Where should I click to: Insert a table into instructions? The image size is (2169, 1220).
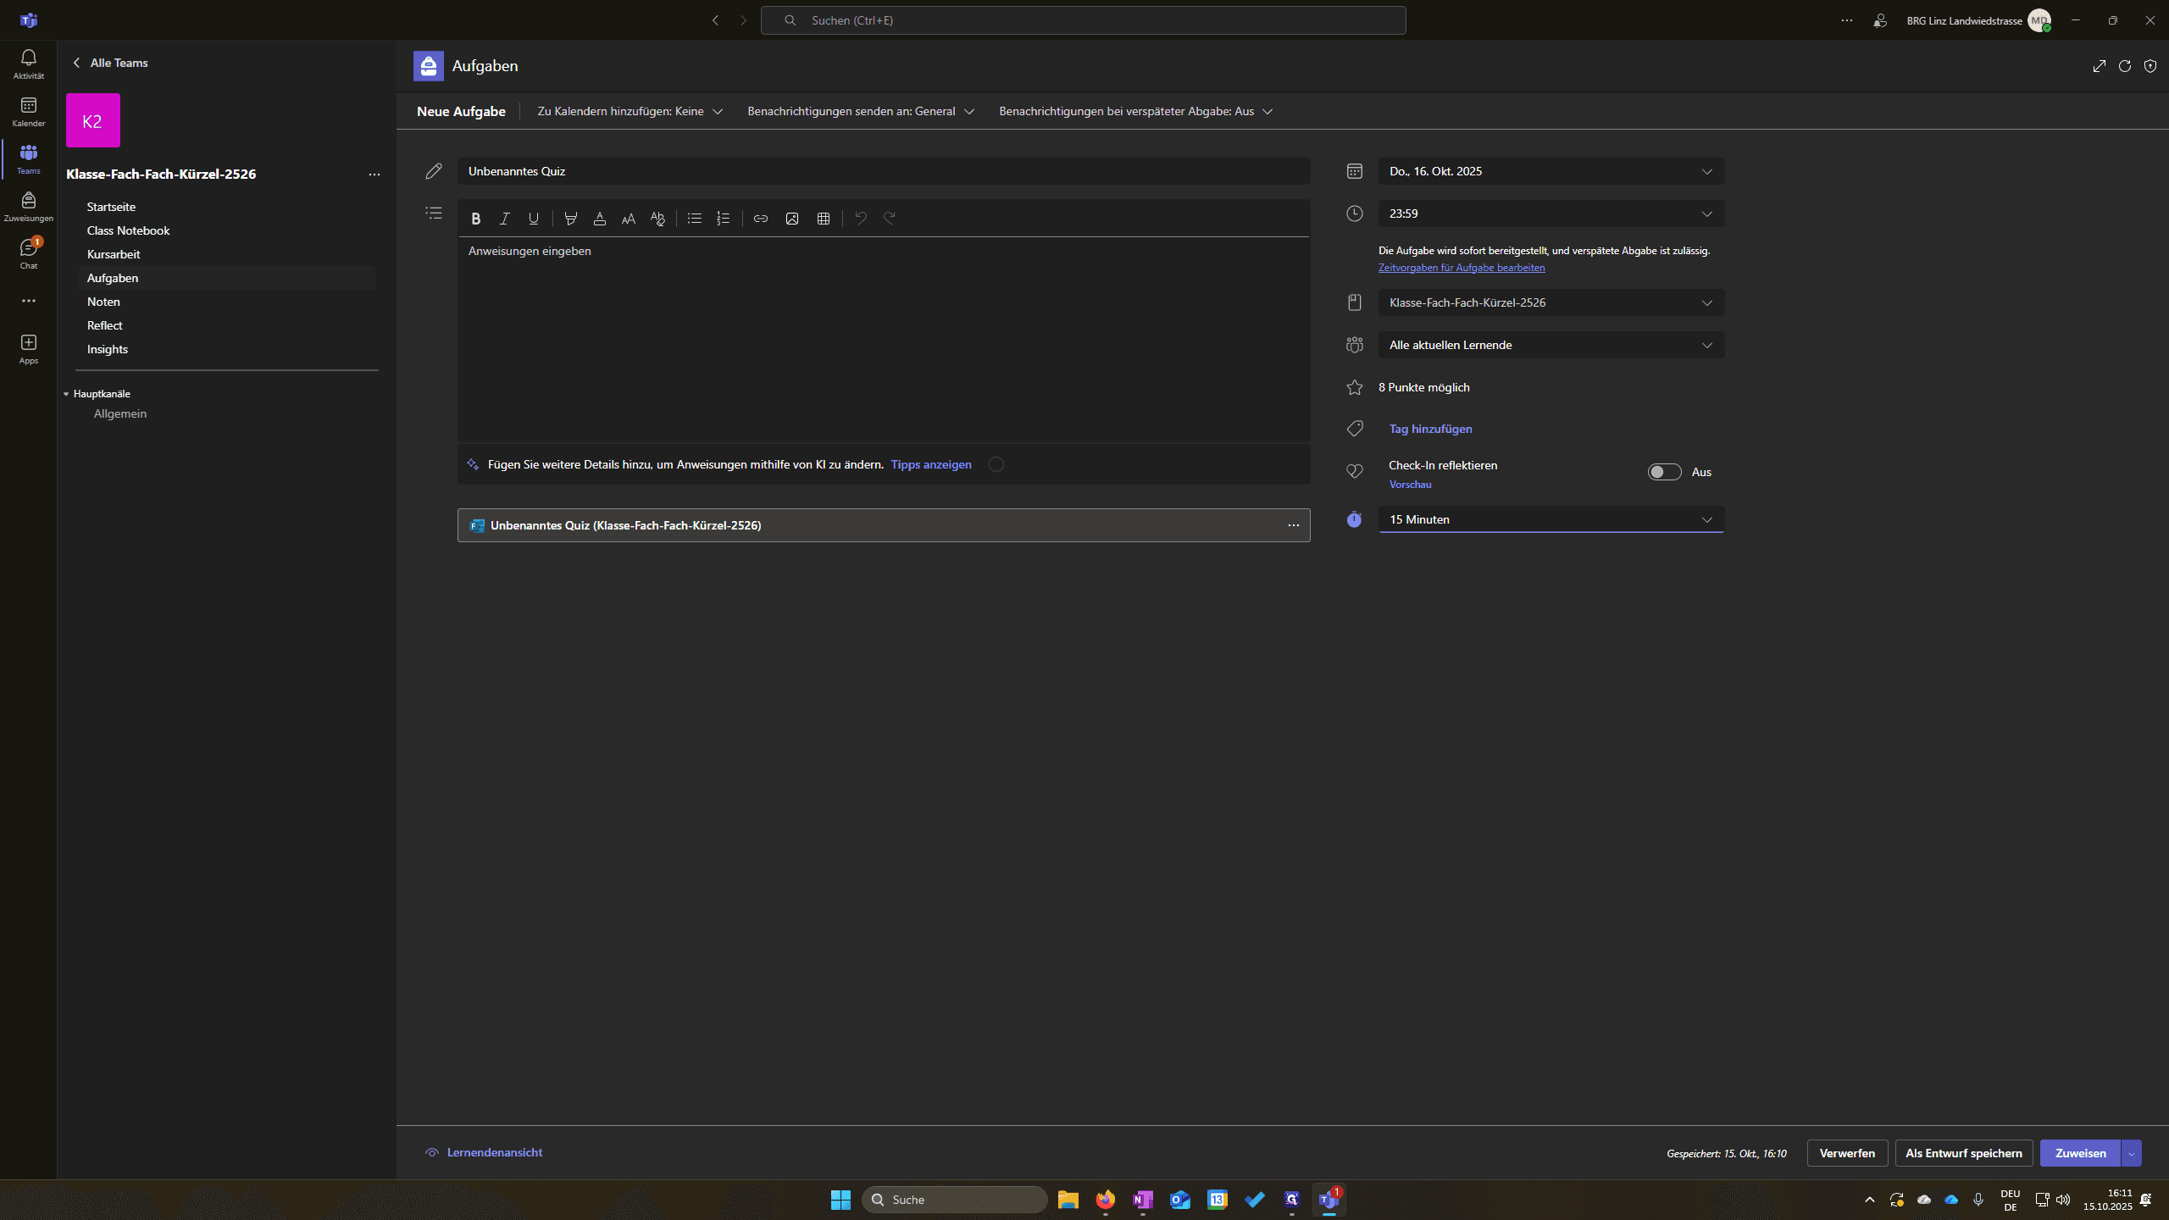coord(824,219)
